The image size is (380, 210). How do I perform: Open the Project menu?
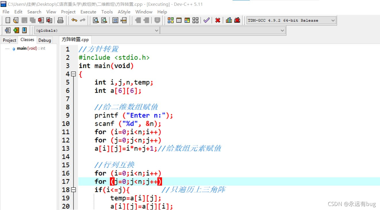click(68, 12)
